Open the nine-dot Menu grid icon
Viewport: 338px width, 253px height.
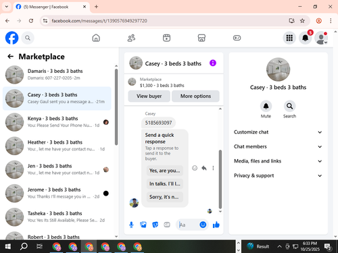[x=289, y=38]
